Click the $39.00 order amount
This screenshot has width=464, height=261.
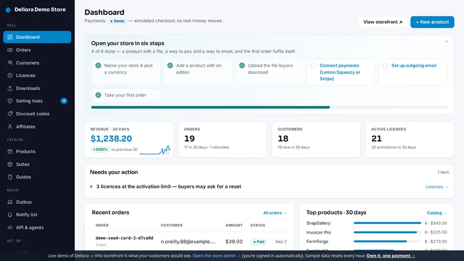click(234, 242)
